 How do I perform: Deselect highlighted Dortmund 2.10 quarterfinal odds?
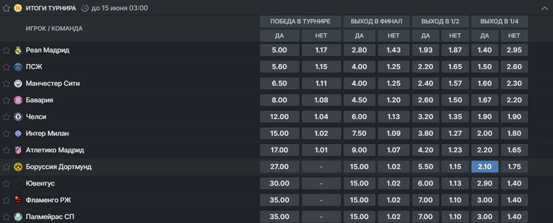(x=484, y=167)
